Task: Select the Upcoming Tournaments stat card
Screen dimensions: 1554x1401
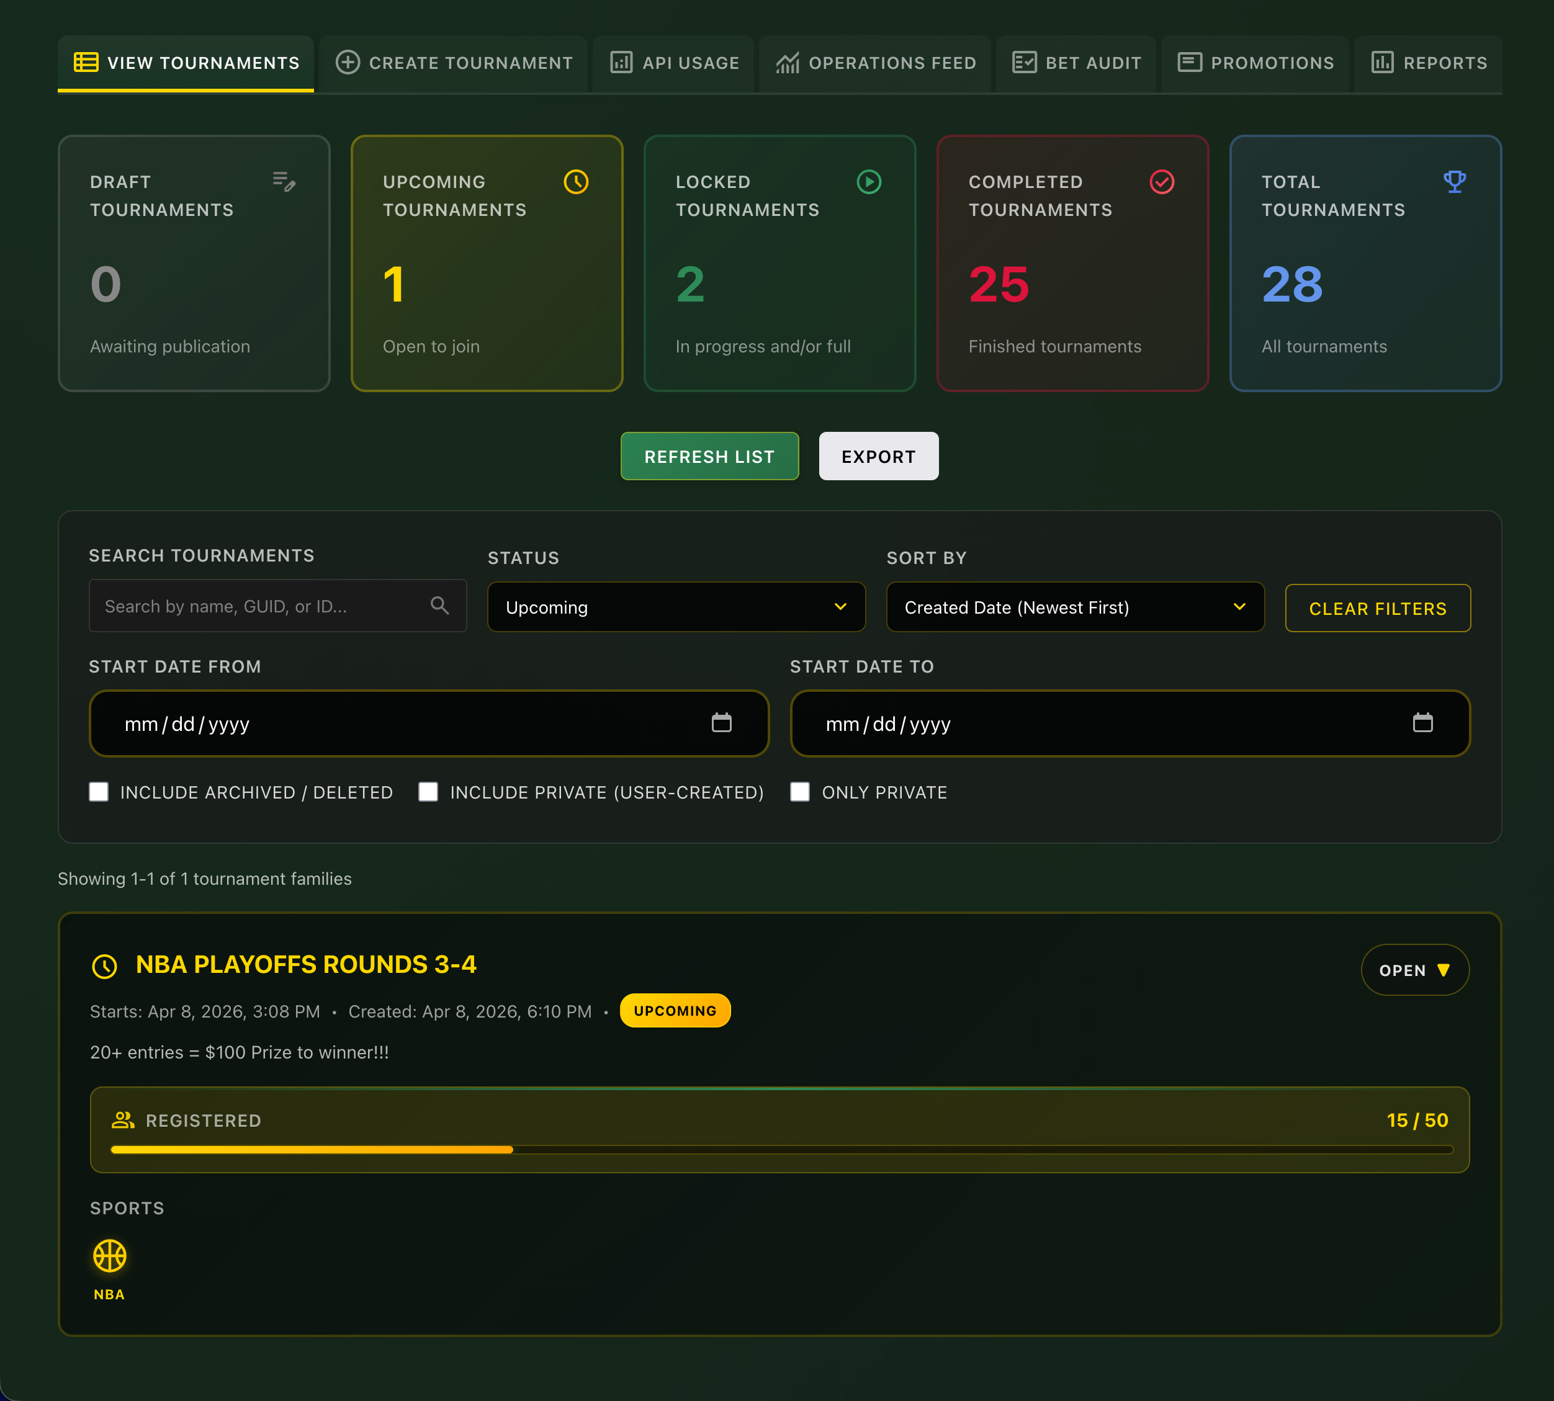Action: (487, 263)
